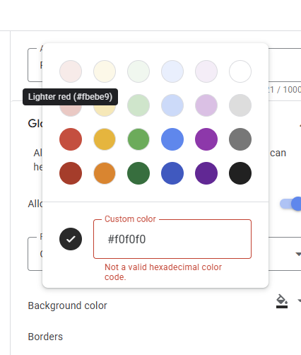
Task: Click into the Custom color hex field
Action: (x=172, y=239)
